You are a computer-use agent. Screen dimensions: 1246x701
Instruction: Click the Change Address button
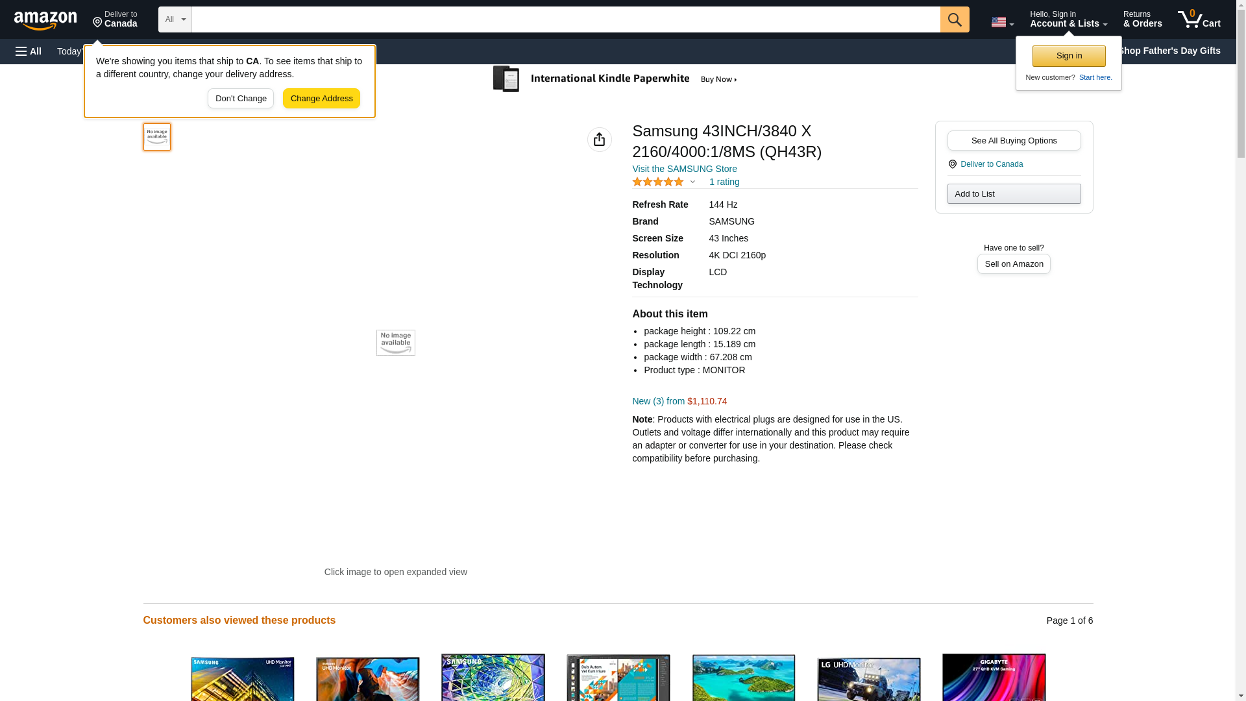(x=321, y=99)
